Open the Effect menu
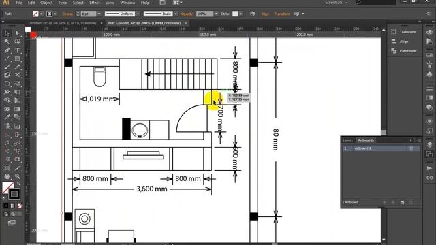 pos(95,3)
